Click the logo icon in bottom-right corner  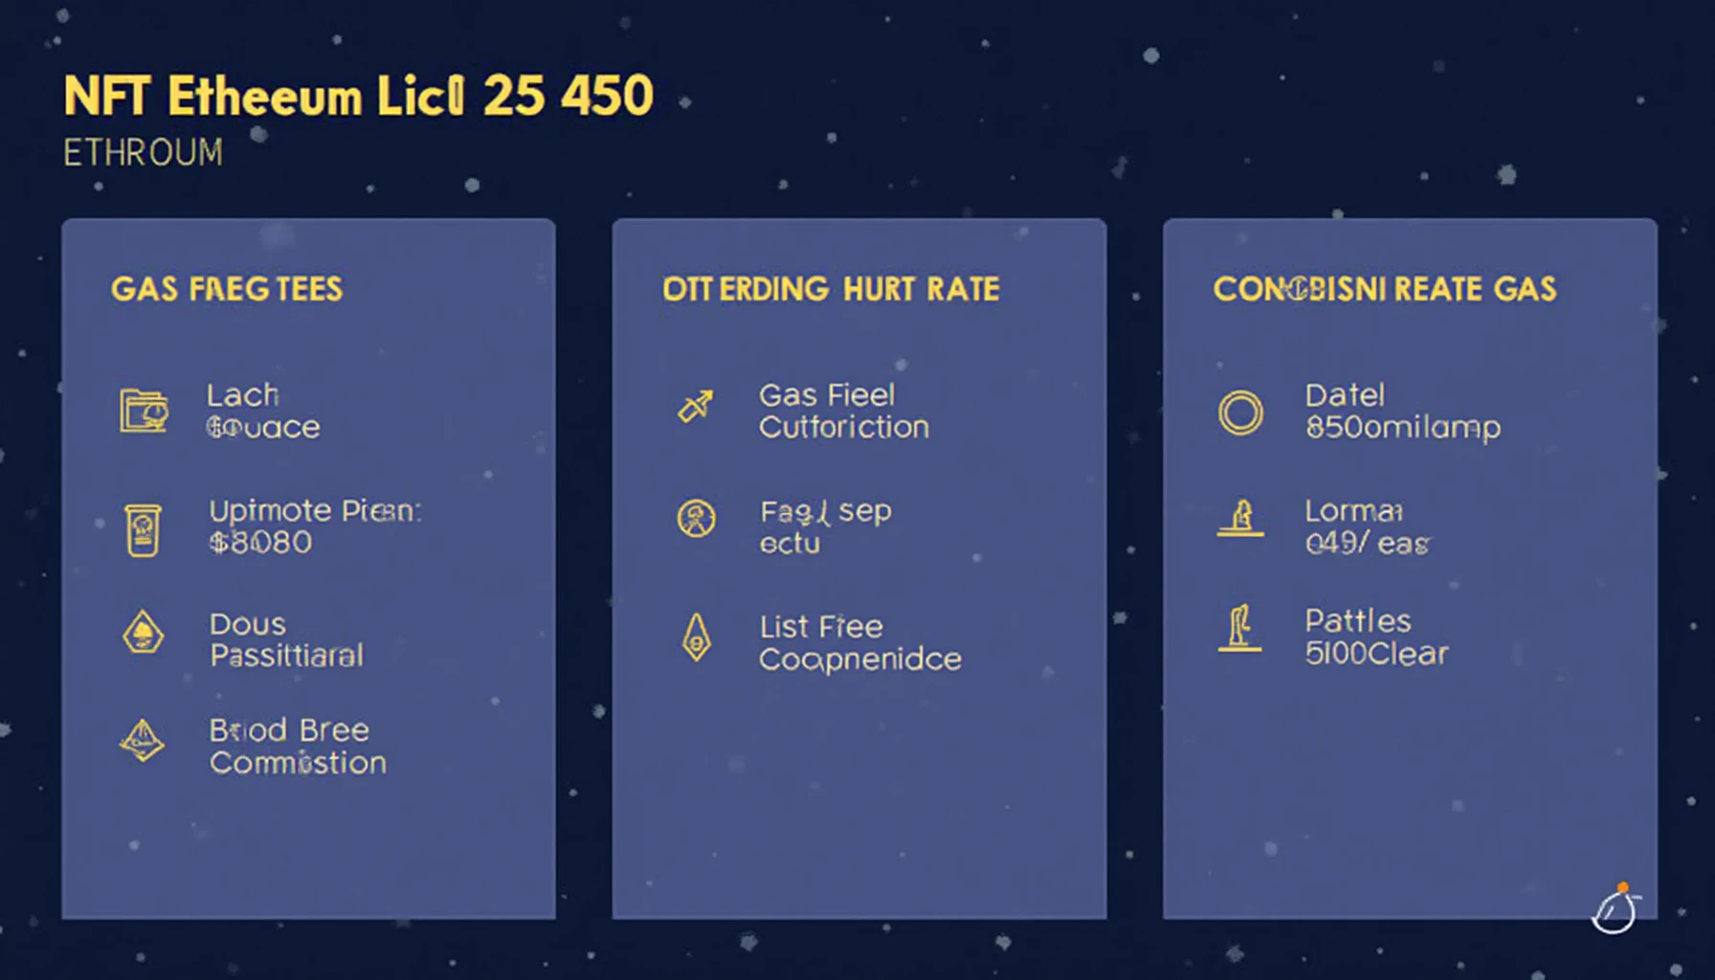pos(1616,908)
